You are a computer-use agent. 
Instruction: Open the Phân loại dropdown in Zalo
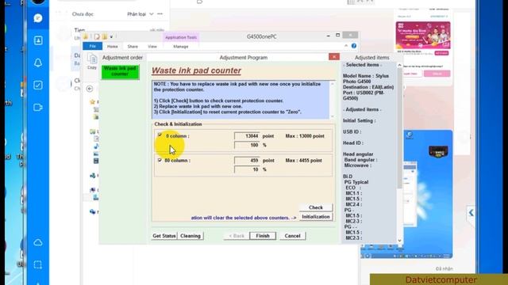point(140,14)
